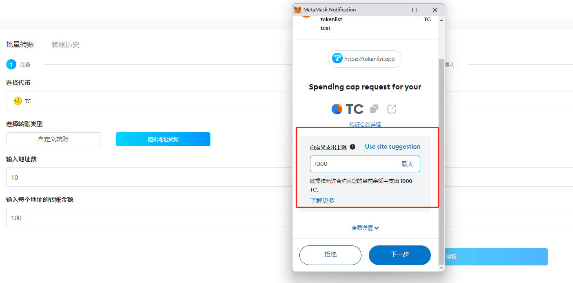This screenshot has height=283, width=573.
Task: Open TC token in block explorer icon
Action: (392, 109)
